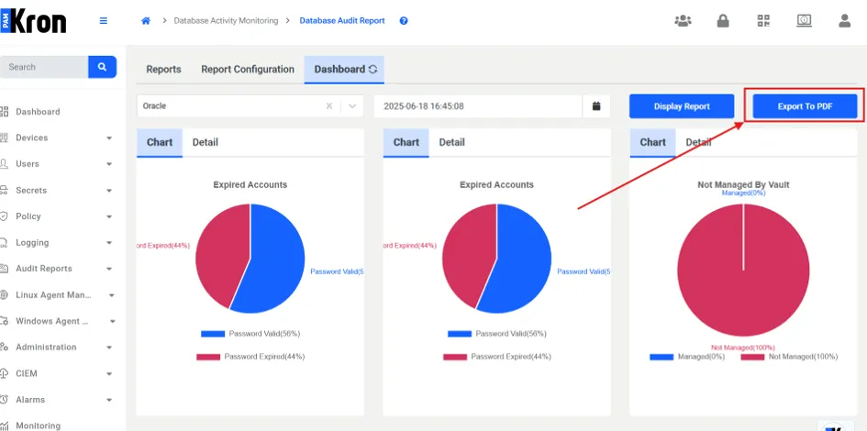Image resolution: width=867 pixels, height=431 pixels.
Task: Open Dashboard in the sidebar
Action: tap(38, 112)
